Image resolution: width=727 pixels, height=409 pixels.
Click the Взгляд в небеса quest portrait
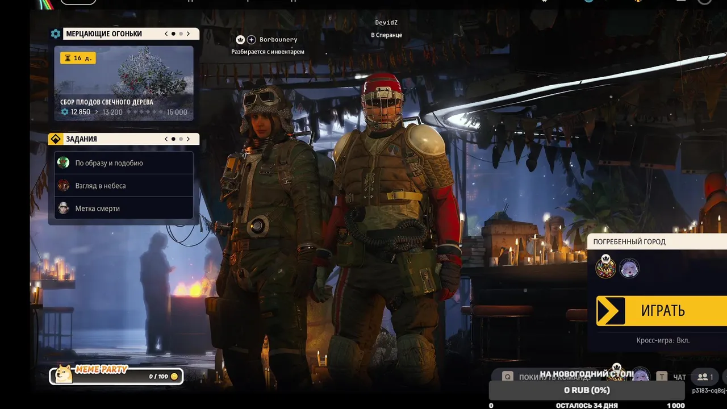click(64, 186)
